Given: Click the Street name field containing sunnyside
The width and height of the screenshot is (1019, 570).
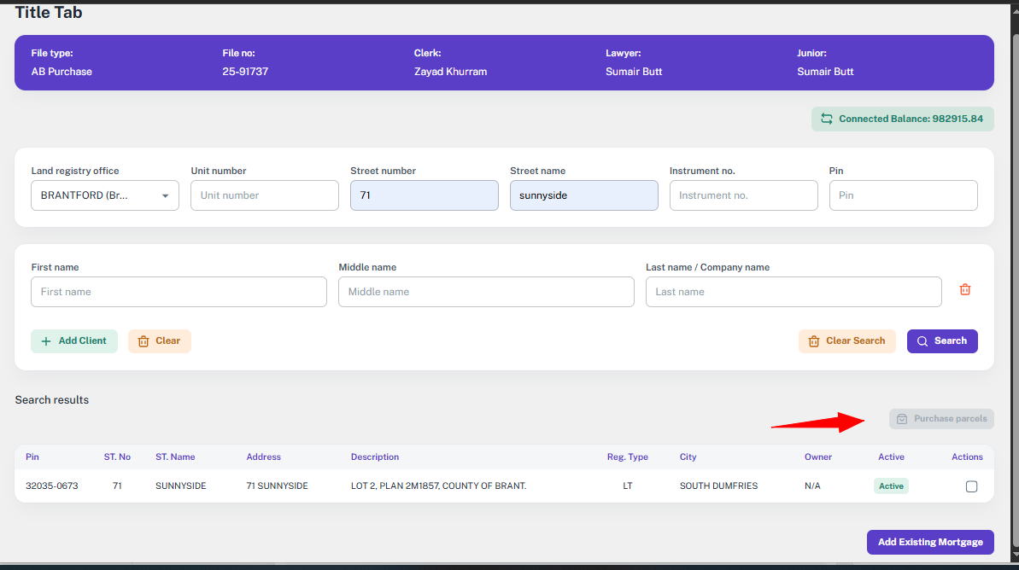Looking at the screenshot, I should pos(583,195).
